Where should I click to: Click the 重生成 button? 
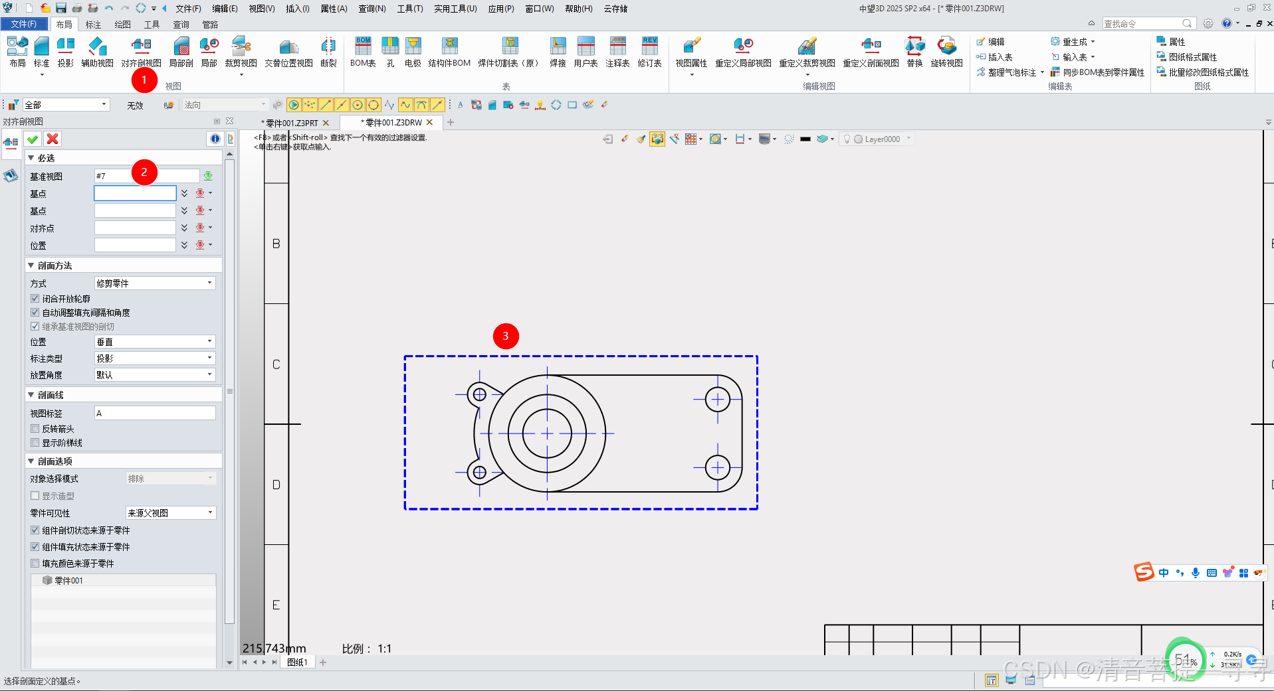pyautogui.click(x=1069, y=42)
